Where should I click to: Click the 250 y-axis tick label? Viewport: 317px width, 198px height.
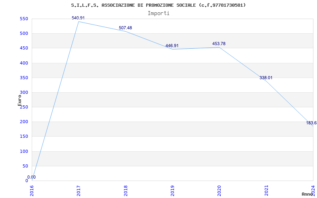24,107
